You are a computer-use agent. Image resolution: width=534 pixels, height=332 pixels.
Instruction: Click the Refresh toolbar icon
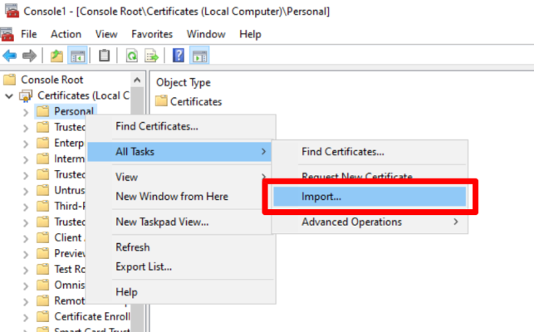[131, 56]
